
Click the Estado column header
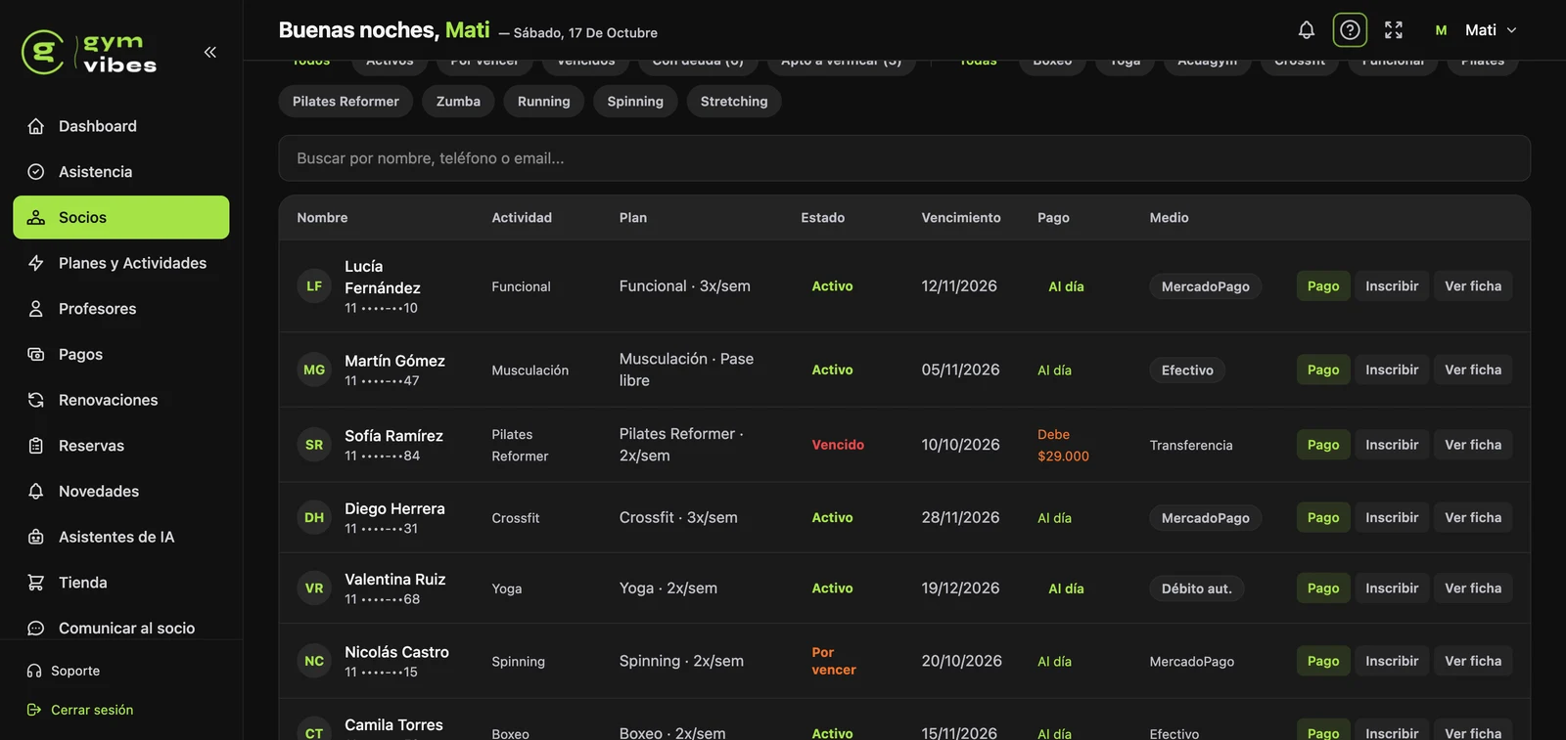coord(823,218)
